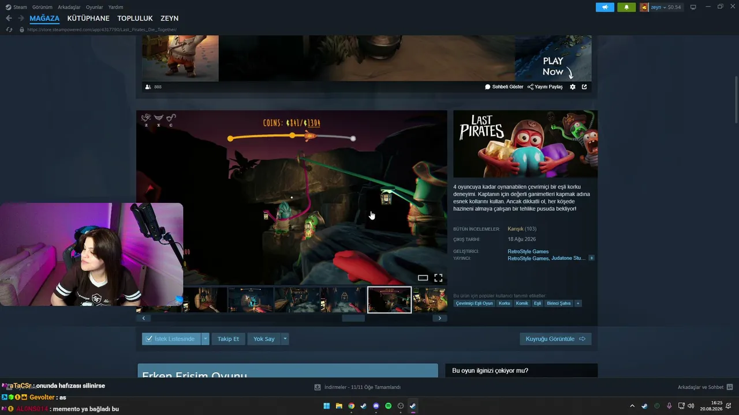Expand the Yok Say dropdown arrow

[285, 339]
